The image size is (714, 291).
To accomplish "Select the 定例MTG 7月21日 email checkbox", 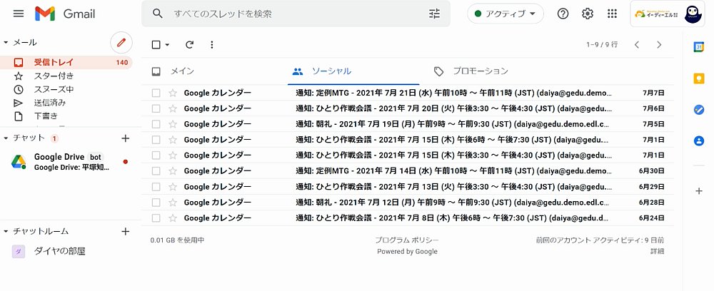I will tap(156, 93).
